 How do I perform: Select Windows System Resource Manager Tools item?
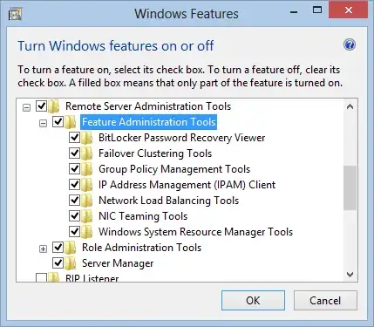pos(195,232)
